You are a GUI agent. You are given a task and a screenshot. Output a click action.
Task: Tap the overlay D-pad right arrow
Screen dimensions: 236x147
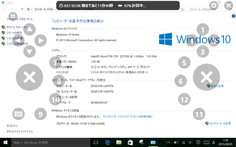coord(40,40)
